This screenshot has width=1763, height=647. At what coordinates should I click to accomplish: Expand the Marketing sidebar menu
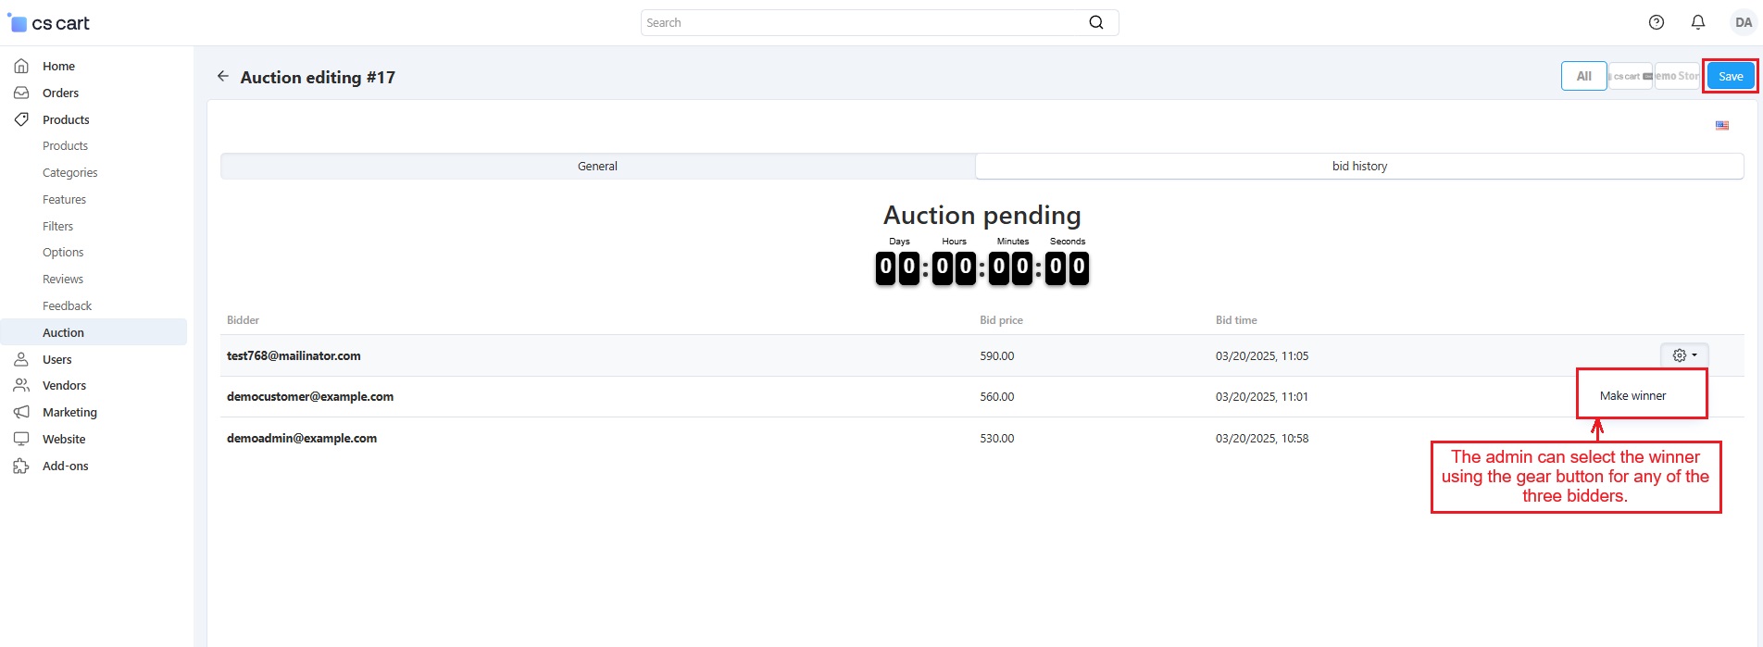click(69, 412)
